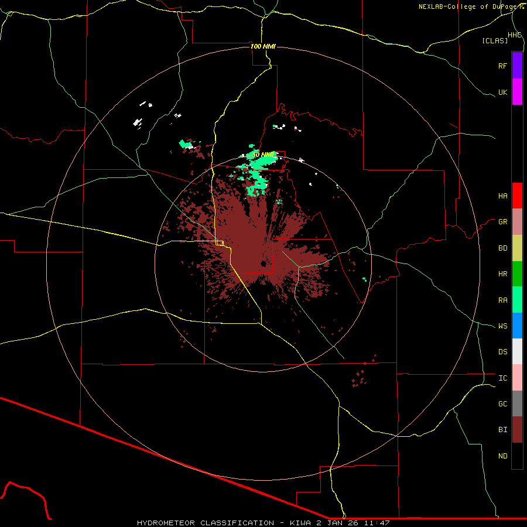Click the ND legend label
Viewport: 527px width, 527px height.
click(502, 456)
